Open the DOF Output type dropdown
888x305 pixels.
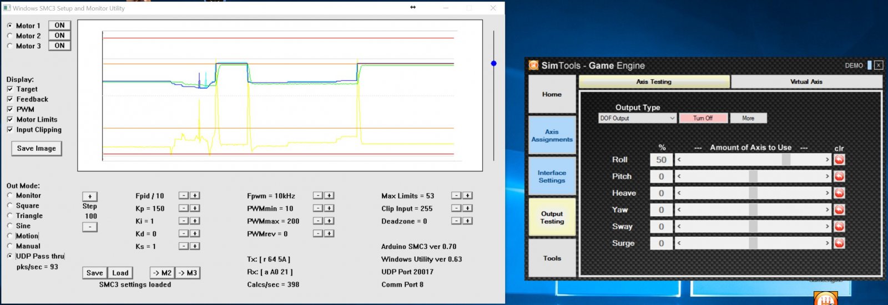click(x=637, y=118)
